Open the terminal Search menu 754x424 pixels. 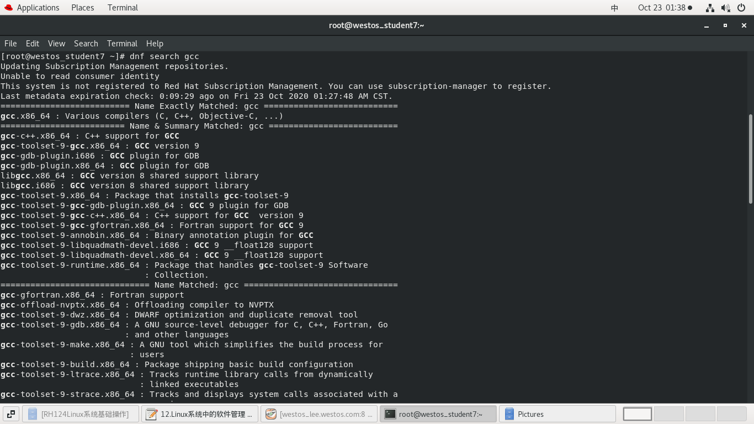(x=86, y=44)
